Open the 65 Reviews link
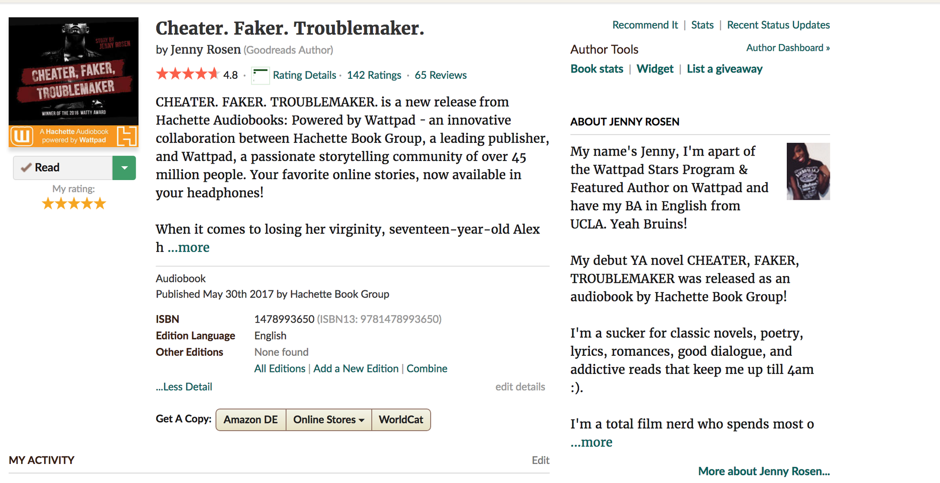 [x=441, y=75]
